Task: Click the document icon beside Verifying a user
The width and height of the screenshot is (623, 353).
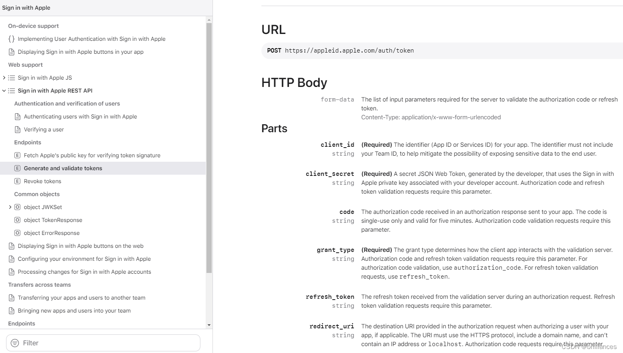Action: [x=17, y=129]
